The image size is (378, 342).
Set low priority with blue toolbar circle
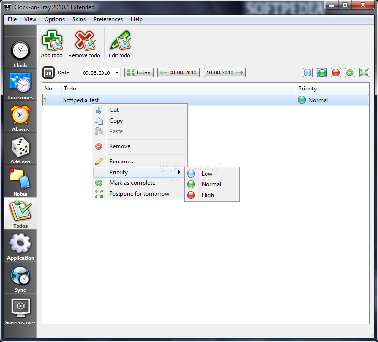308,72
